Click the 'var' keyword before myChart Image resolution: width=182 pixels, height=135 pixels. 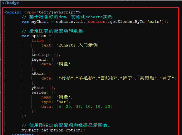coord(25,22)
